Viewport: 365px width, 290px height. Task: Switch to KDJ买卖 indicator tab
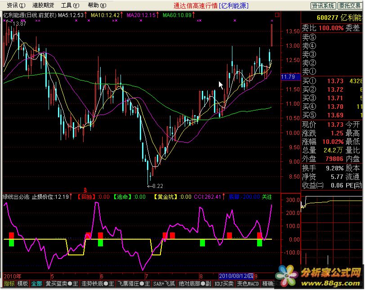tap(224, 284)
